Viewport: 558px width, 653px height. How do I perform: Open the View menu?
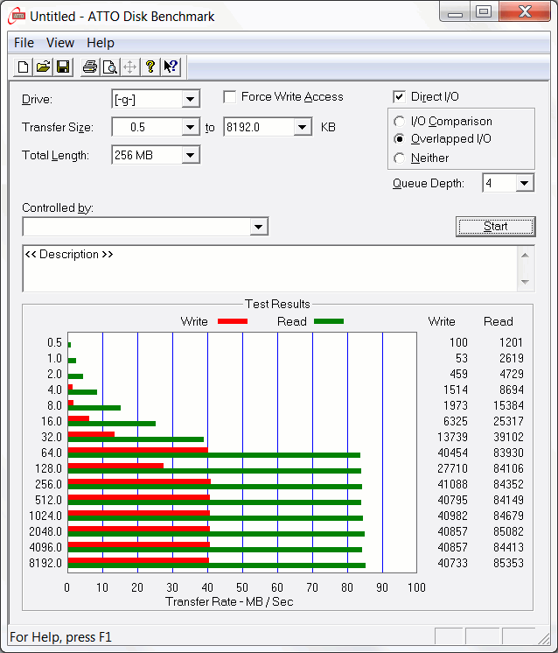pyautogui.click(x=60, y=43)
